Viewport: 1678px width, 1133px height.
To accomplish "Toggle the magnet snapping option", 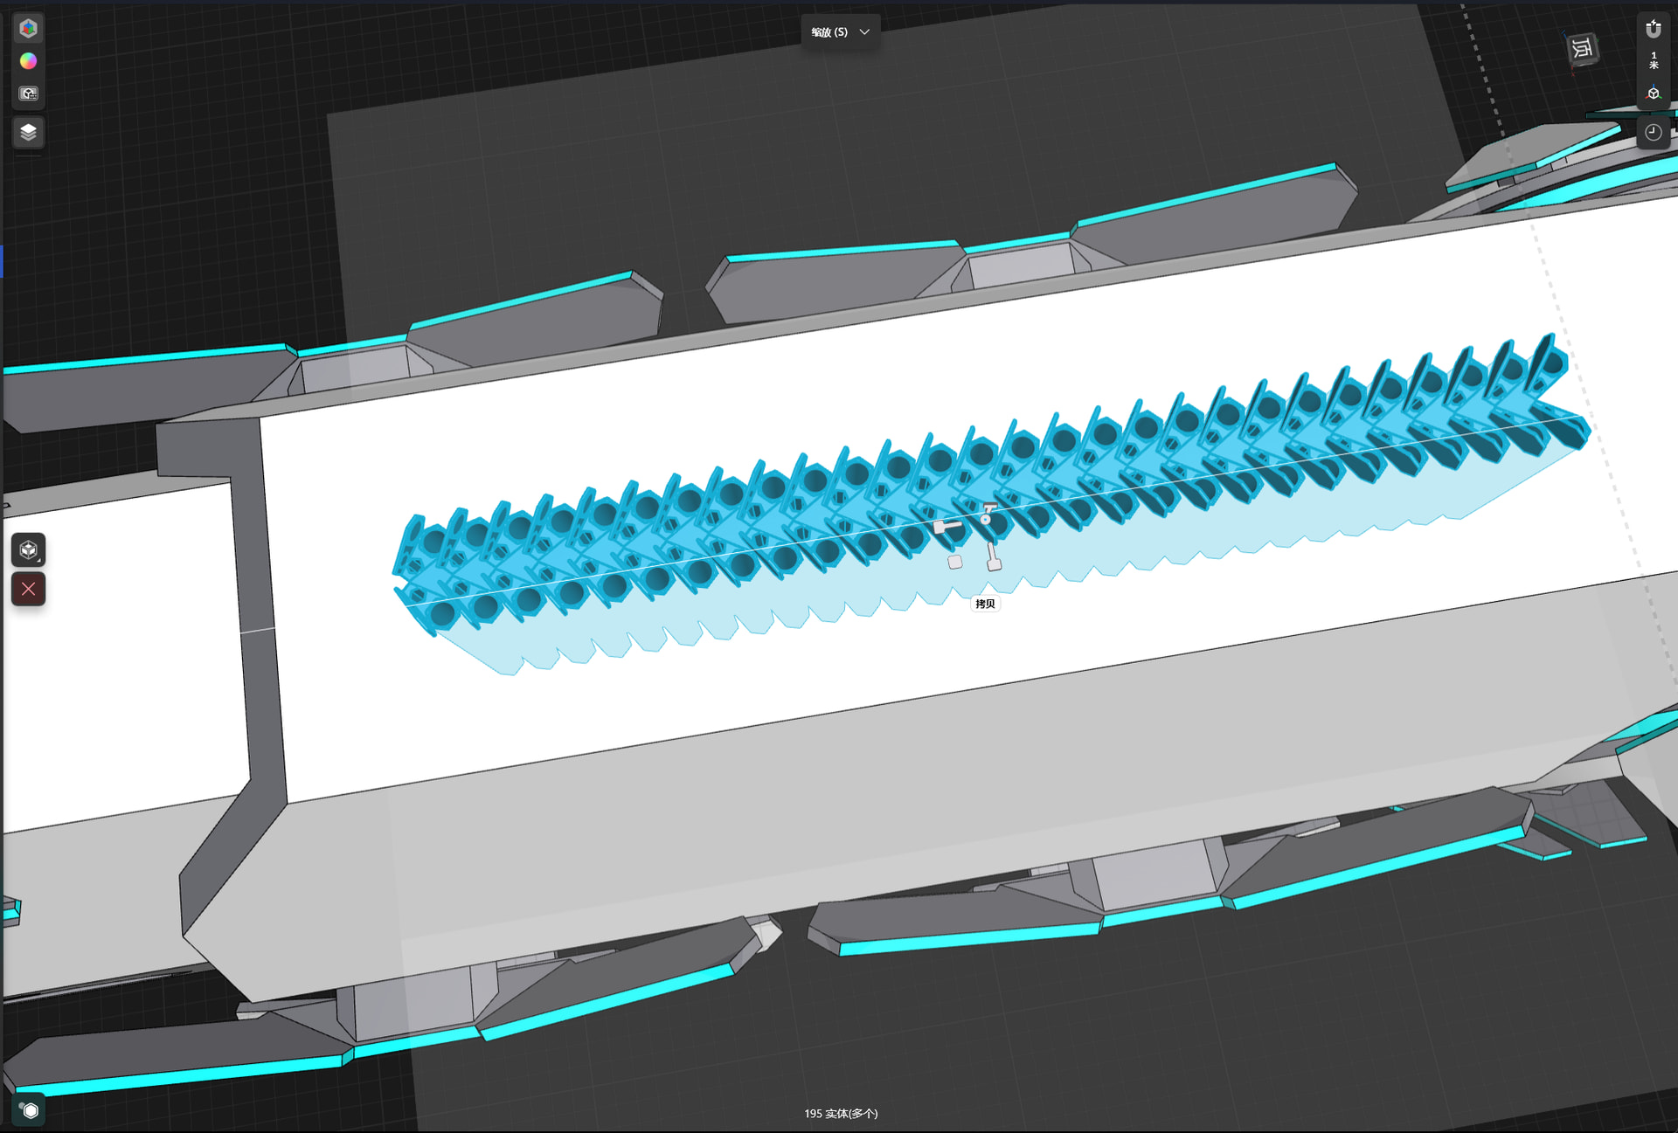I will point(1653,29).
